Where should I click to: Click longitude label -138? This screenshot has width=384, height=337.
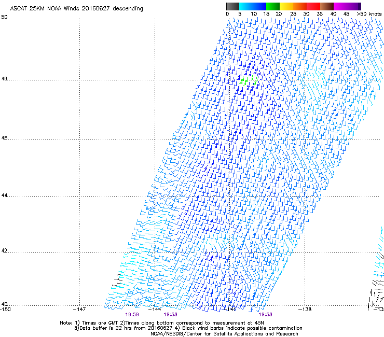pyautogui.click(x=305, y=309)
